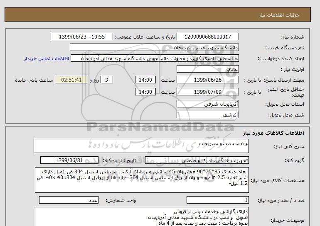This screenshot has height=226, width=320.
Task: Click the جزئیات اطلاعات نیاز header title
Action: coord(279,15)
